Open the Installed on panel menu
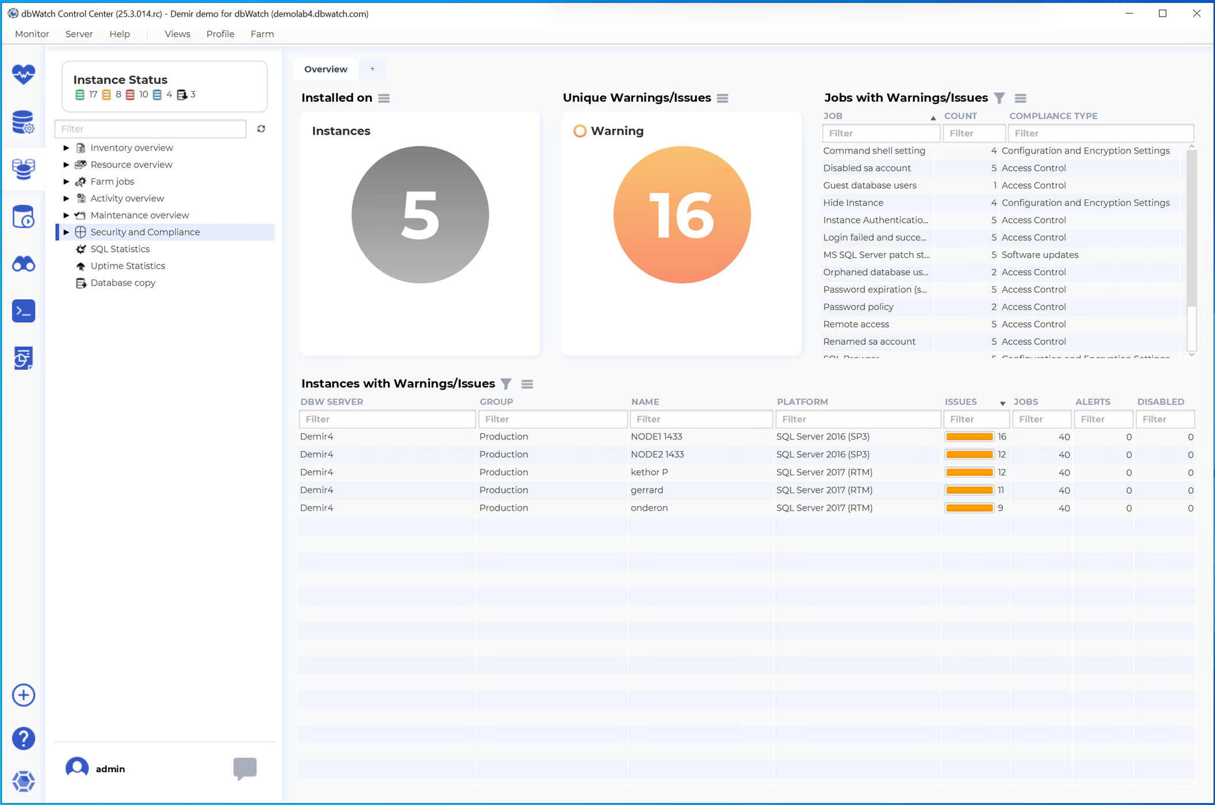 384,98
